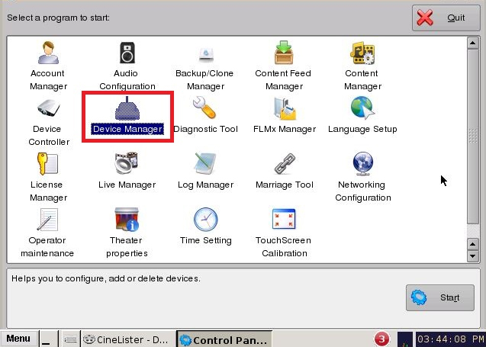
Task: Select the Device Controller projector icon
Action: 48,108
